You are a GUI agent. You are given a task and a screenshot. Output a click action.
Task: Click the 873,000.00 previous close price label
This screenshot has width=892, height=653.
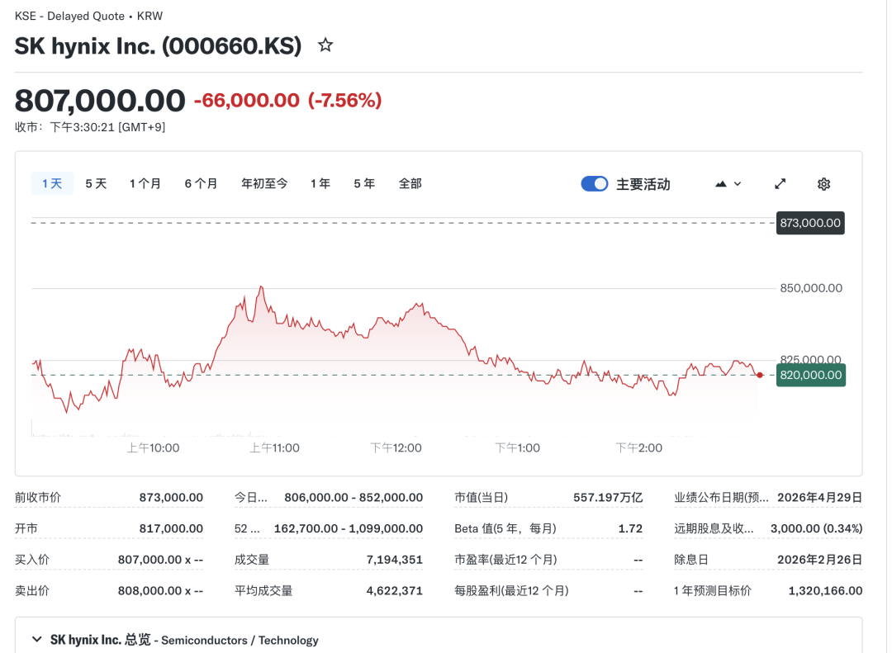(x=810, y=223)
